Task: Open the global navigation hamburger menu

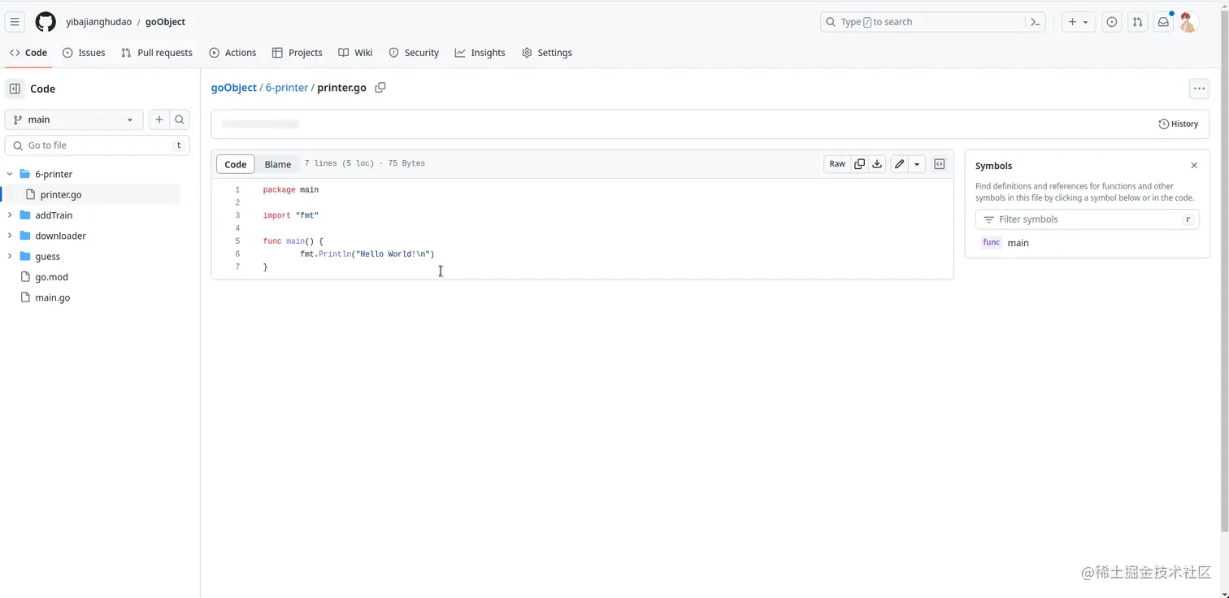Action: [x=15, y=22]
